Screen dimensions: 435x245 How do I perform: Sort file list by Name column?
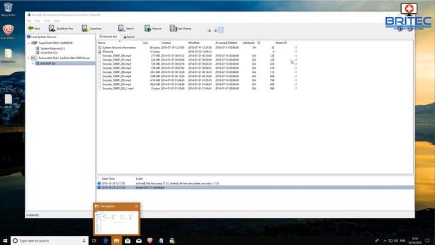point(120,43)
